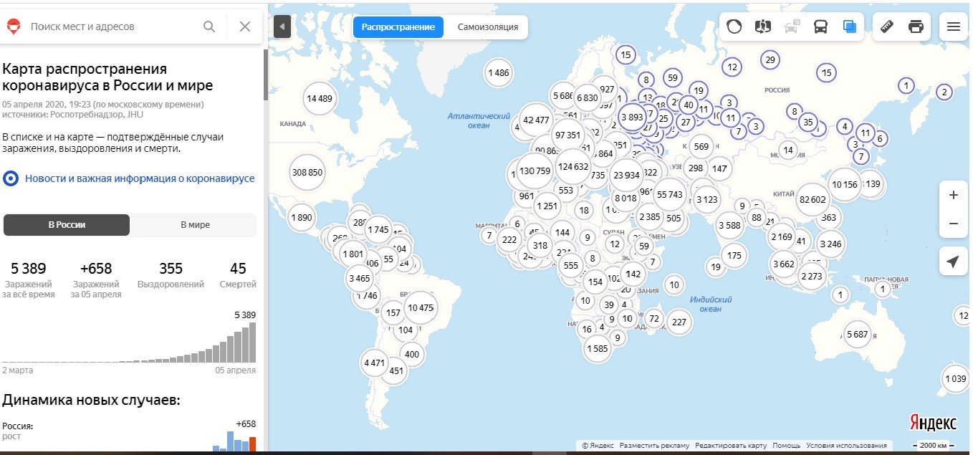Switch to Распространение mode
Image resolution: width=973 pixels, height=455 pixels.
pos(398,27)
